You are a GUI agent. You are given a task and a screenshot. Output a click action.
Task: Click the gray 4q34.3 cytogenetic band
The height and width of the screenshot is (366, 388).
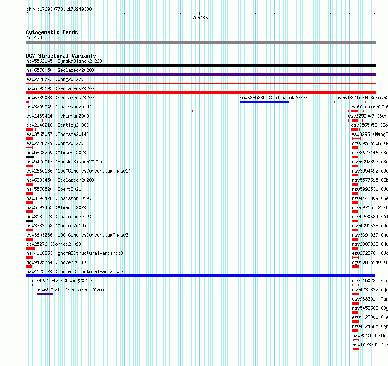[x=201, y=42]
